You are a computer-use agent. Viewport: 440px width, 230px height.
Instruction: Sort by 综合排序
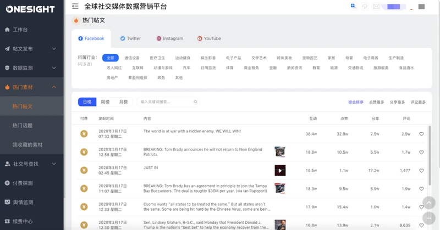tap(356, 102)
